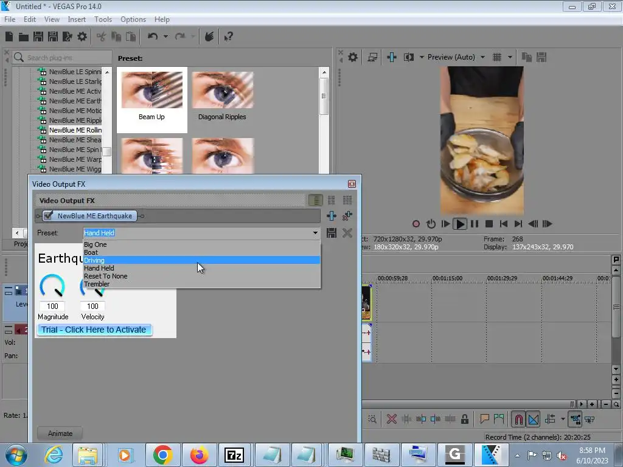Open plug-in chain button in FX dialog
Image resolution: width=623 pixels, height=467 pixels.
(332, 216)
